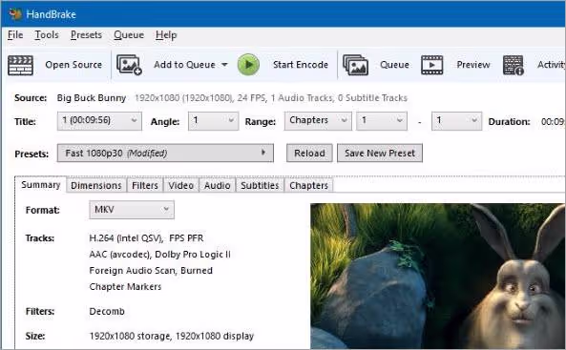
Task: Click the Activity log icon
Action: pyautogui.click(x=514, y=65)
